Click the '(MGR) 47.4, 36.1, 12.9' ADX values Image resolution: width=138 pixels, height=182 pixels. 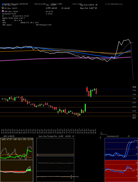pos(29,23)
